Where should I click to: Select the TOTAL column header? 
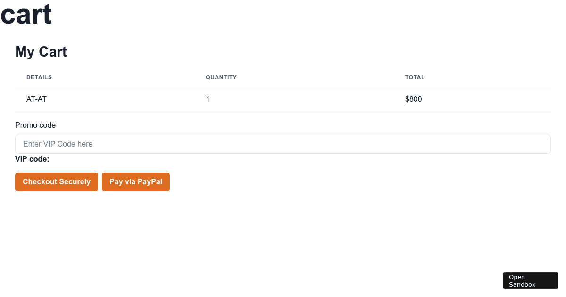pyautogui.click(x=415, y=77)
